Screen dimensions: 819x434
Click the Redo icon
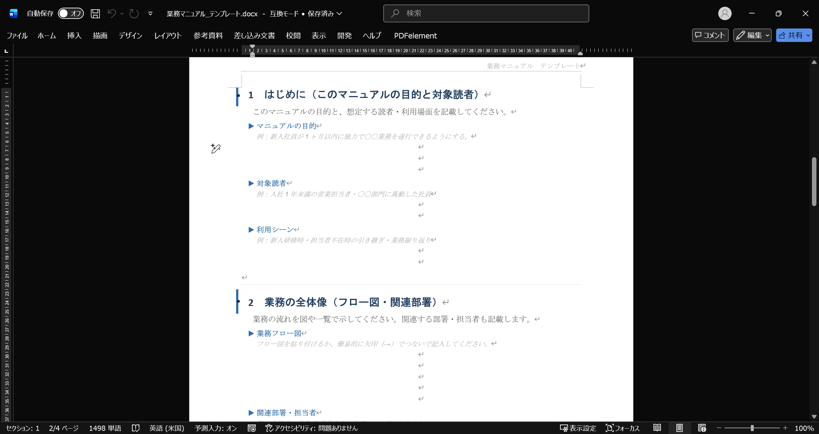(134, 13)
